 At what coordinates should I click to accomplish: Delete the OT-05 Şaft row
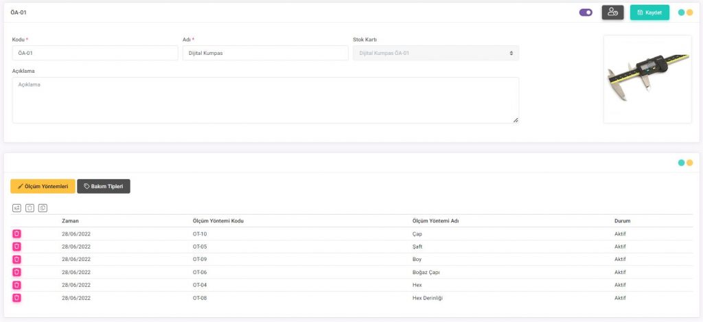click(16, 246)
